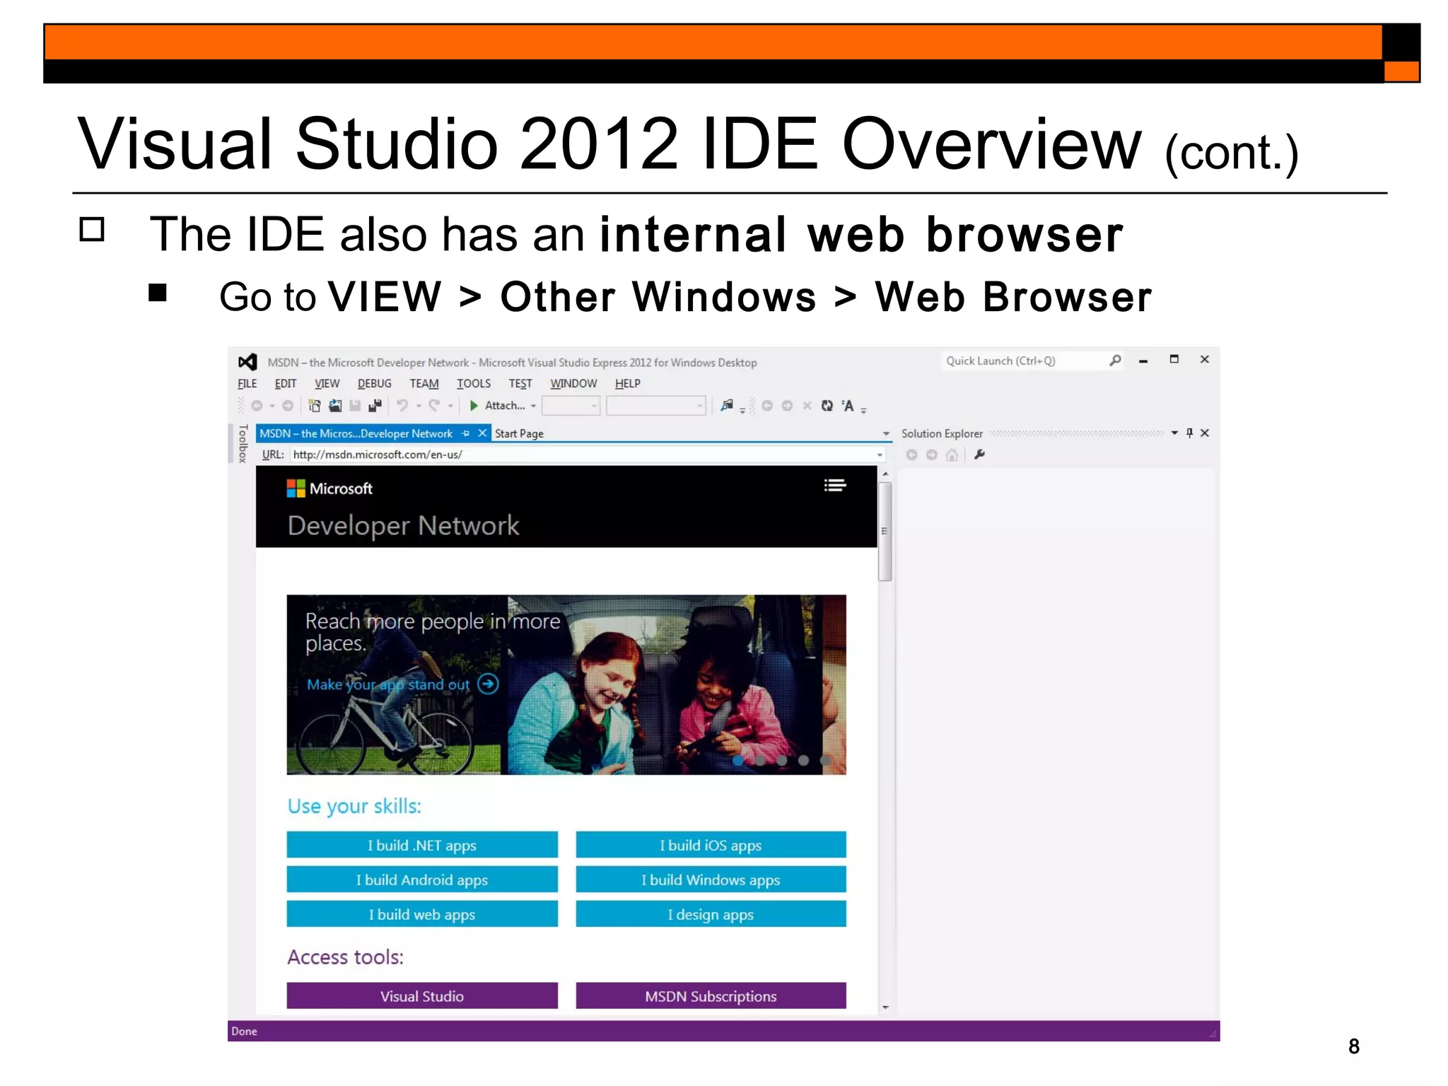Toggle auto-hide pin on Solution Explorer
This screenshot has height=1086, width=1448.
pos(1190,433)
